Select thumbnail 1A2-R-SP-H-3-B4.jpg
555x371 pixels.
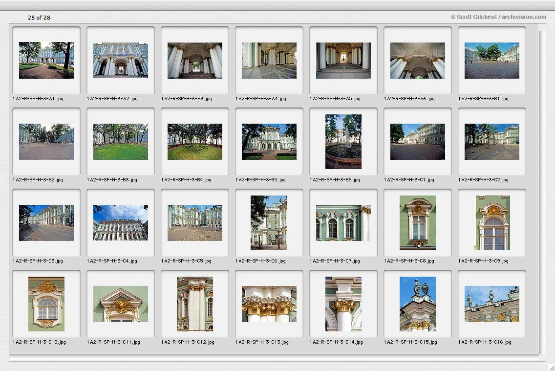click(x=195, y=142)
